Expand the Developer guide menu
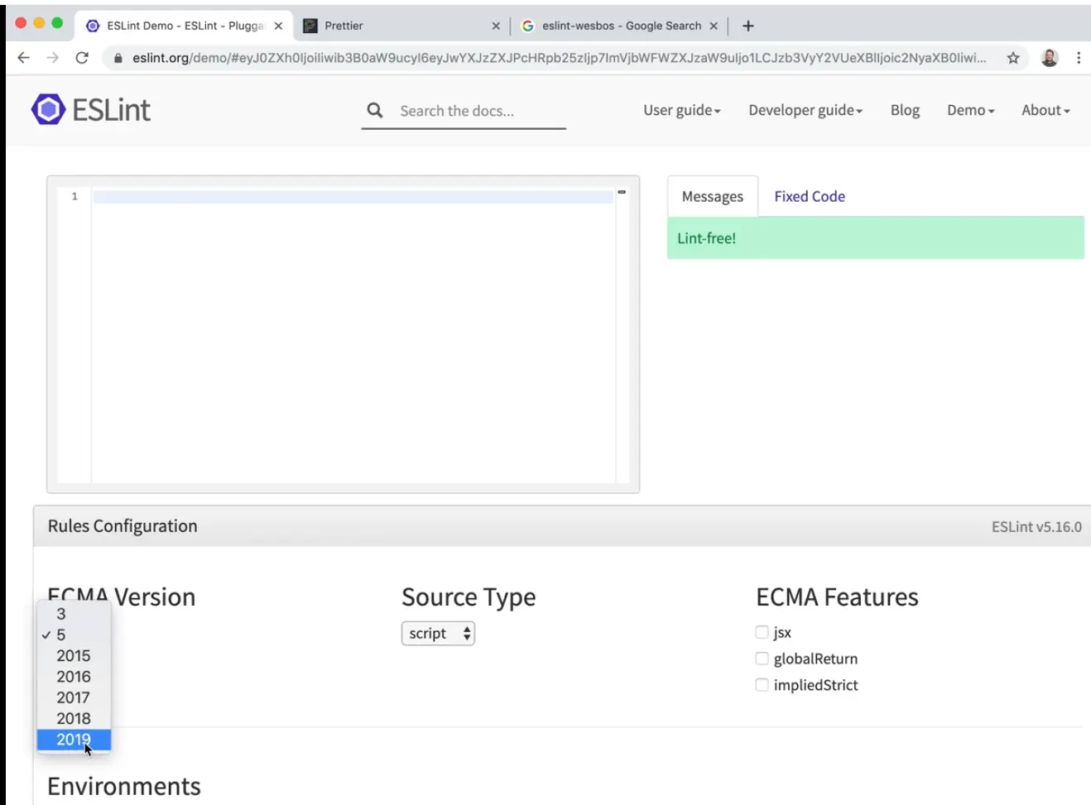Viewport: 1091px width, 805px height. (x=805, y=110)
